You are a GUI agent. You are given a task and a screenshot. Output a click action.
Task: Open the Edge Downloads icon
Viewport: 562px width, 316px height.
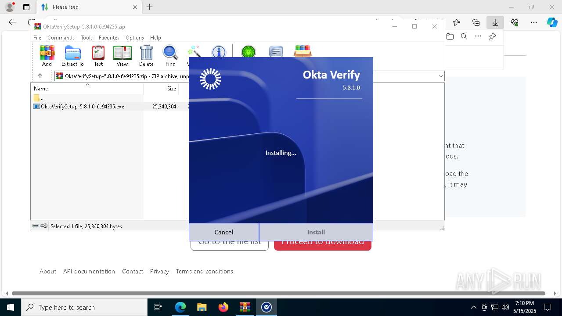point(495,22)
